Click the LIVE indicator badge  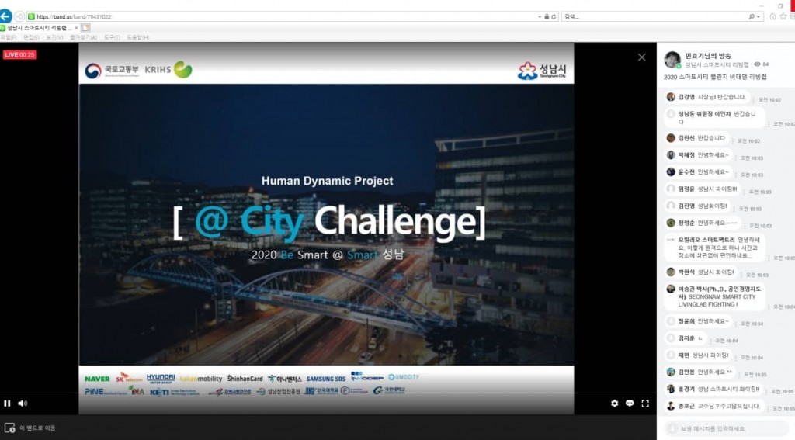[19, 54]
